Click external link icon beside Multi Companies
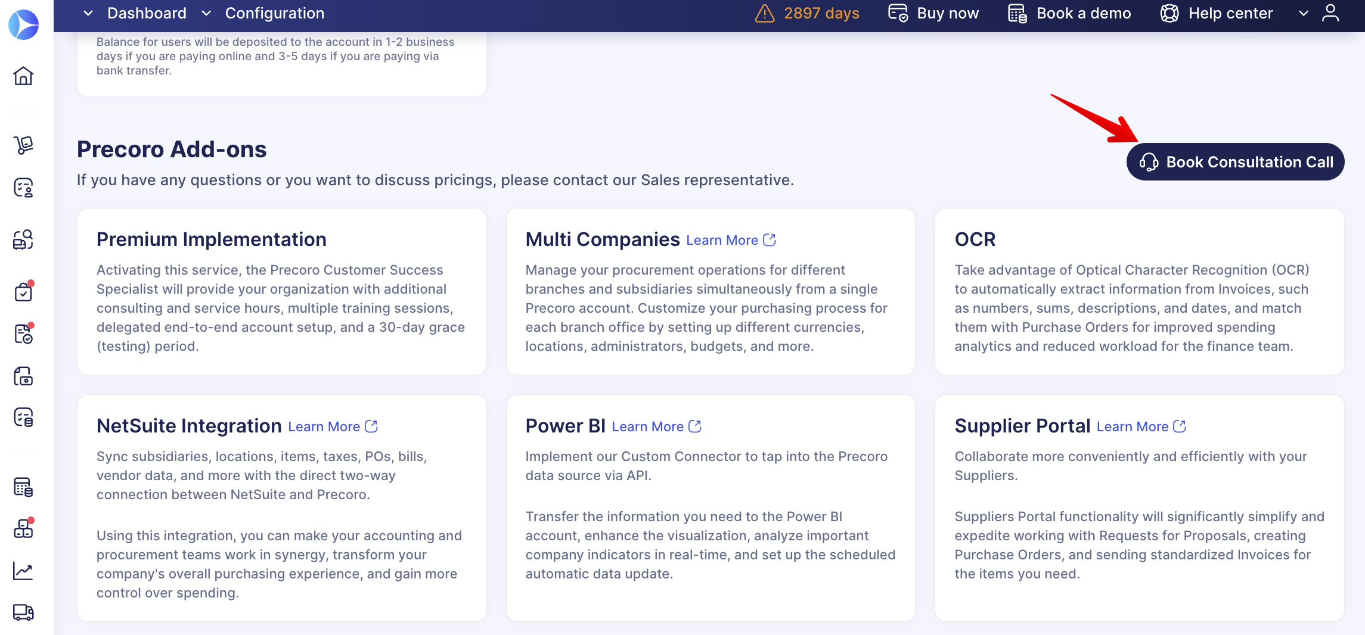This screenshot has width=1365, height=635. tap(770, 240)
